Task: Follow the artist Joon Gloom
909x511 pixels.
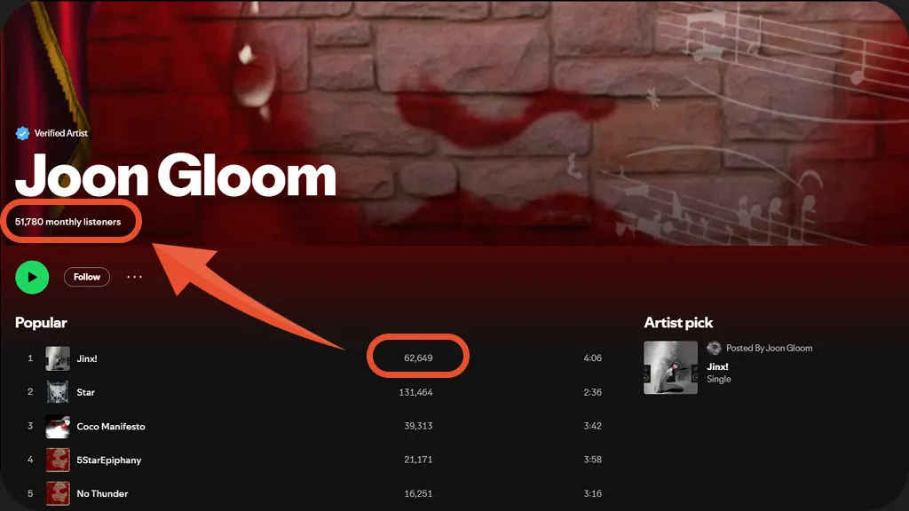Action: 86,277
